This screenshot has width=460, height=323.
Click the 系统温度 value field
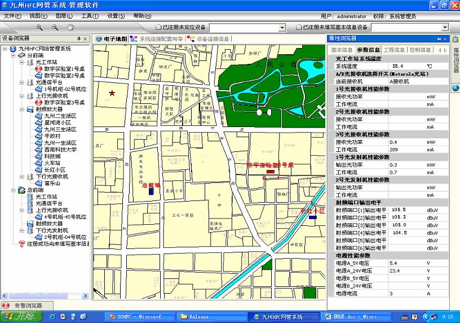[x=407, y=66]
